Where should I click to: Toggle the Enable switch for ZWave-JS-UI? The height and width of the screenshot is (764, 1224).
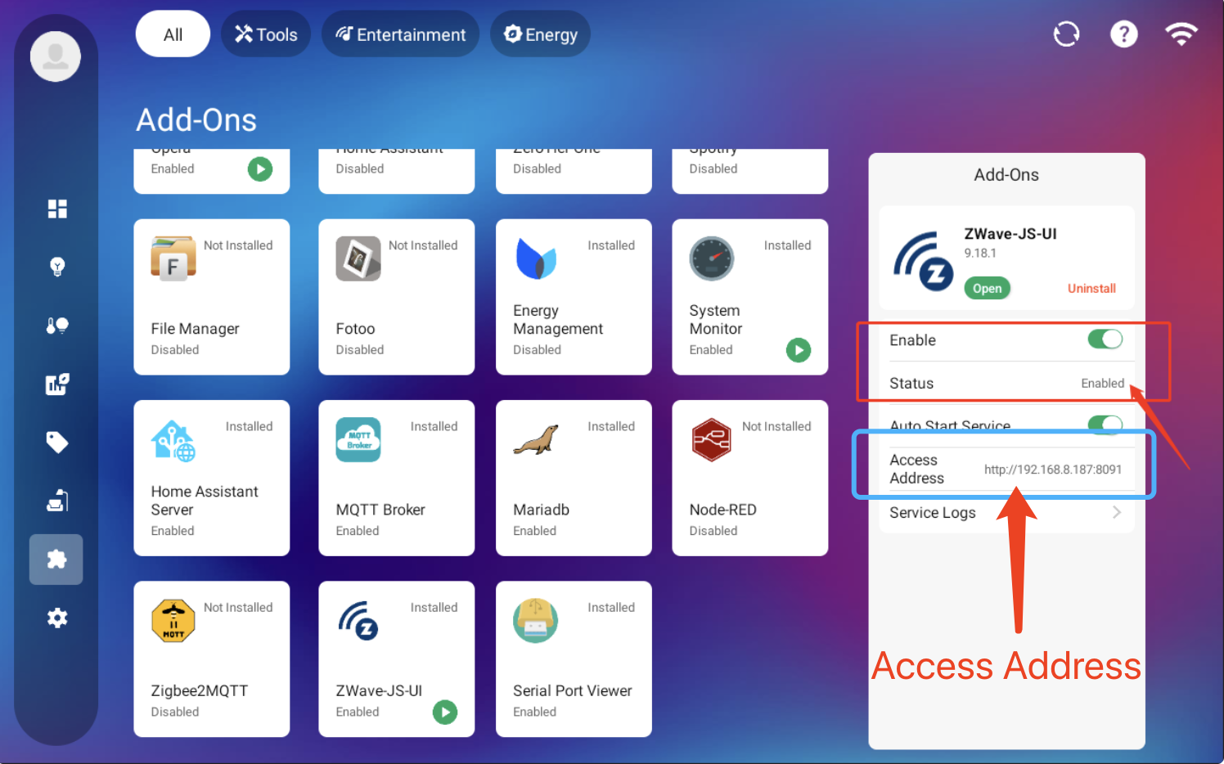pos(1105,339)
